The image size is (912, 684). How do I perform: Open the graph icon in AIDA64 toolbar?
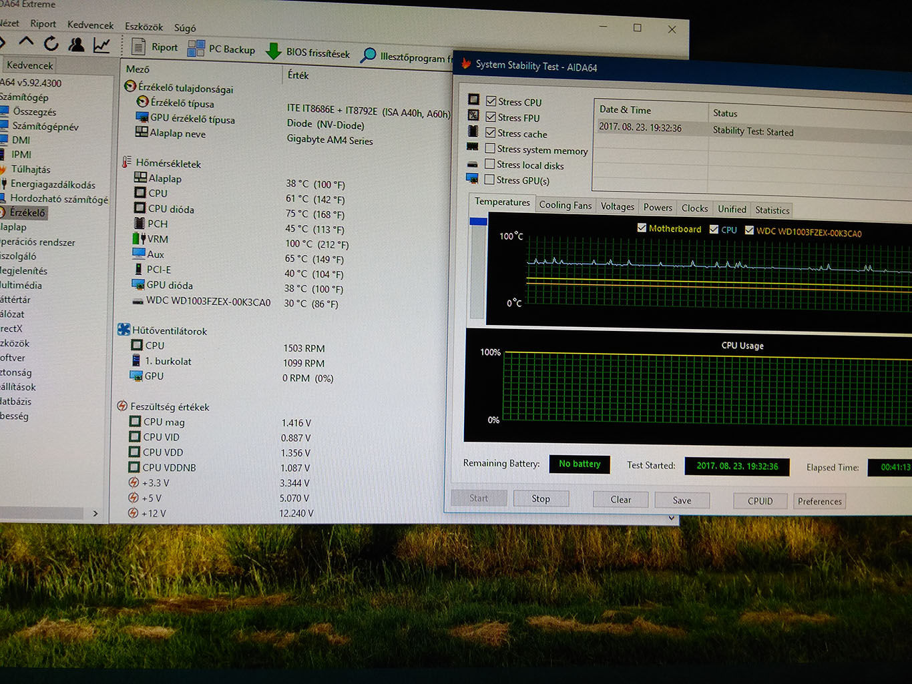point(101,45)
